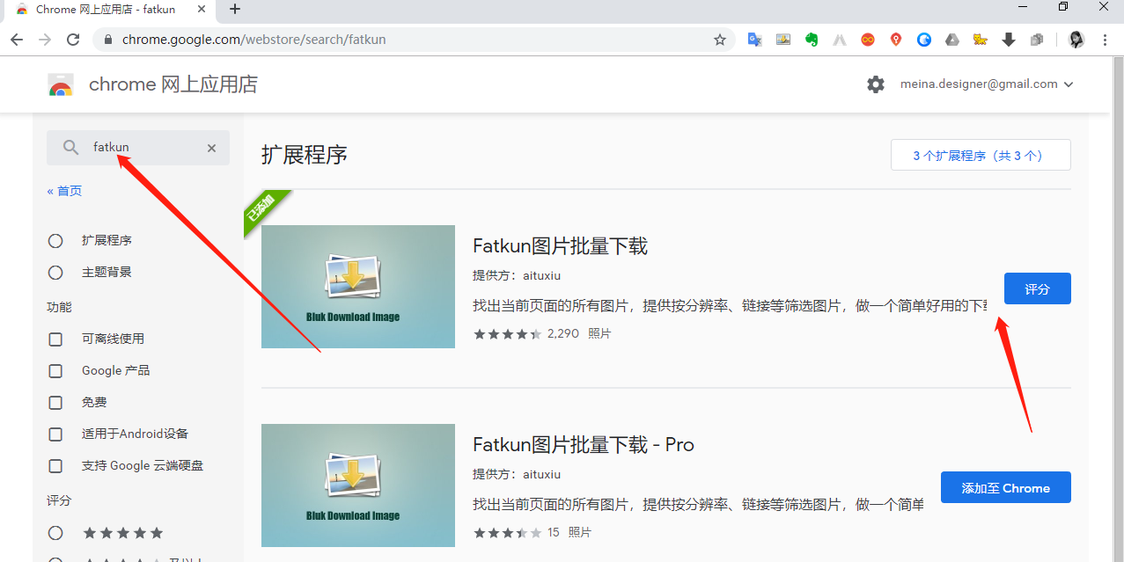Click the 3 个扩展程序 count button

tap(981, 155)
